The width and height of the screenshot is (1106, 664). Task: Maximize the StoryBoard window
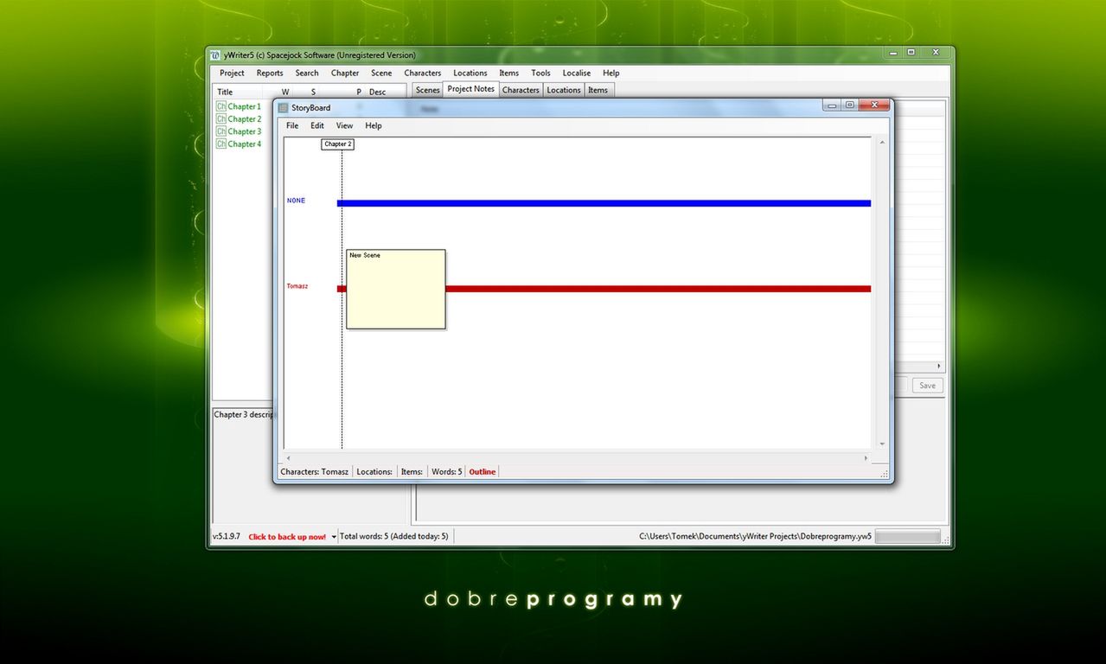[850, 105]
